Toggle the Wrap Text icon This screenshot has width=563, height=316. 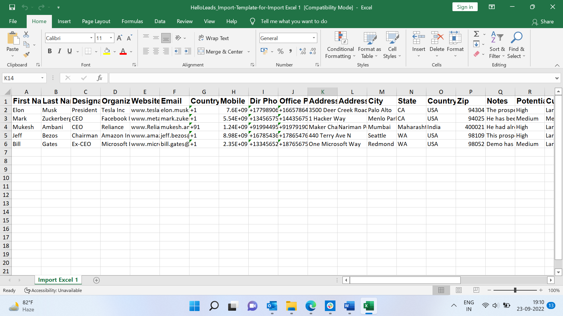[x=214, y=38]
